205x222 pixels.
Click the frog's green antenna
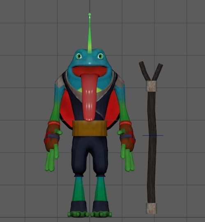coord(90,33)
